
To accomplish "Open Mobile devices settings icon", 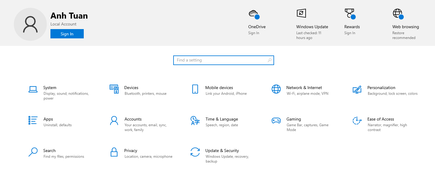I will click(195, 89).
